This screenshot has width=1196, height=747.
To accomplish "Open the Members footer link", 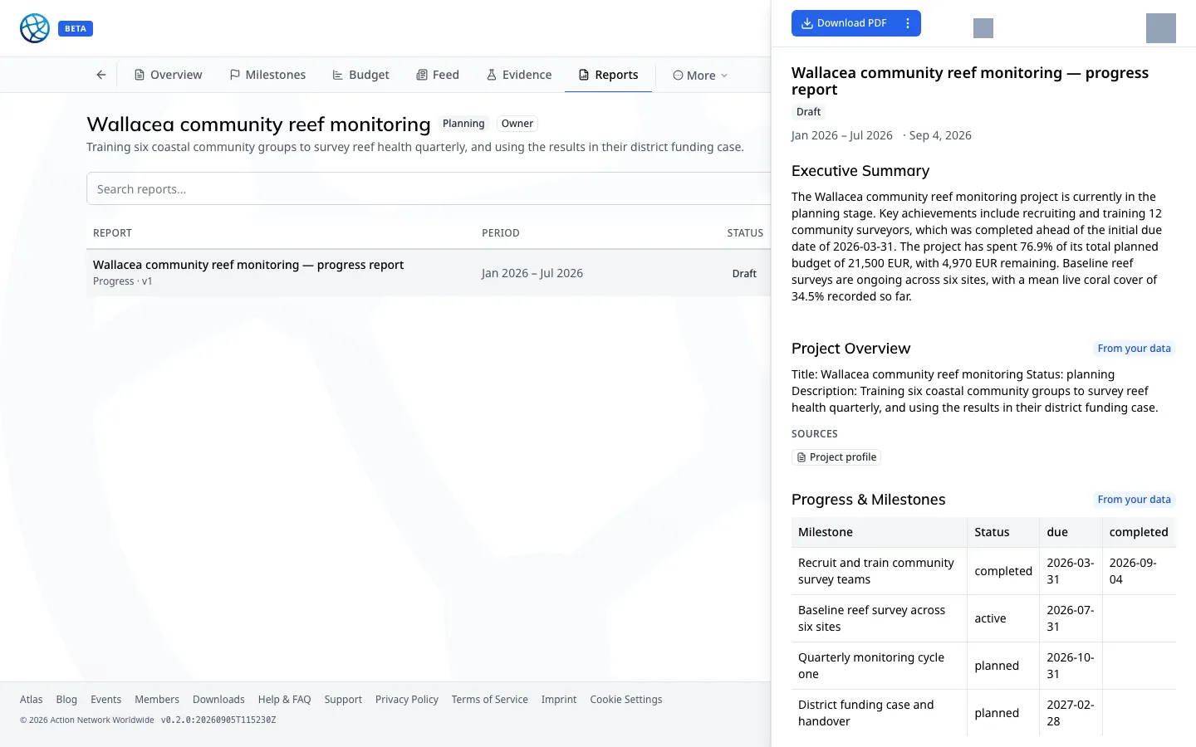I will coord(157,700).
